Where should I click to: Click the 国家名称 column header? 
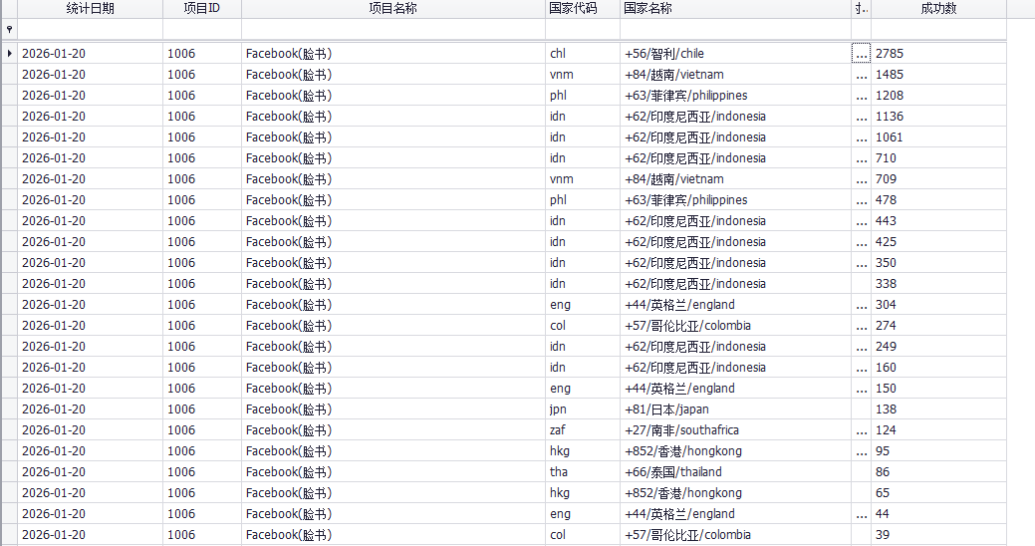pyautogui.click(x=735, y=9)
